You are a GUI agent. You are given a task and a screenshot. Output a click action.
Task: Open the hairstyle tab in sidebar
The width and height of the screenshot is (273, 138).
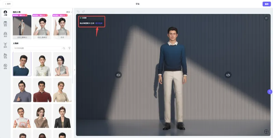click(x=5, y=35)
